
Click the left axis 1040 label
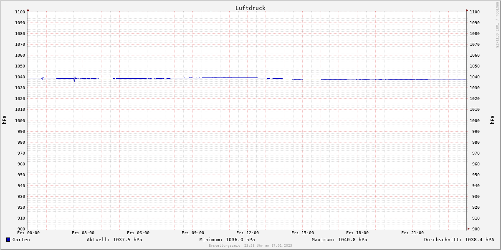tap(20, 77)
